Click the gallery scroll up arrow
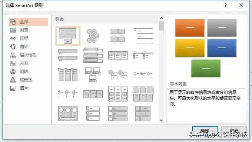 click(x=161, y=18)
